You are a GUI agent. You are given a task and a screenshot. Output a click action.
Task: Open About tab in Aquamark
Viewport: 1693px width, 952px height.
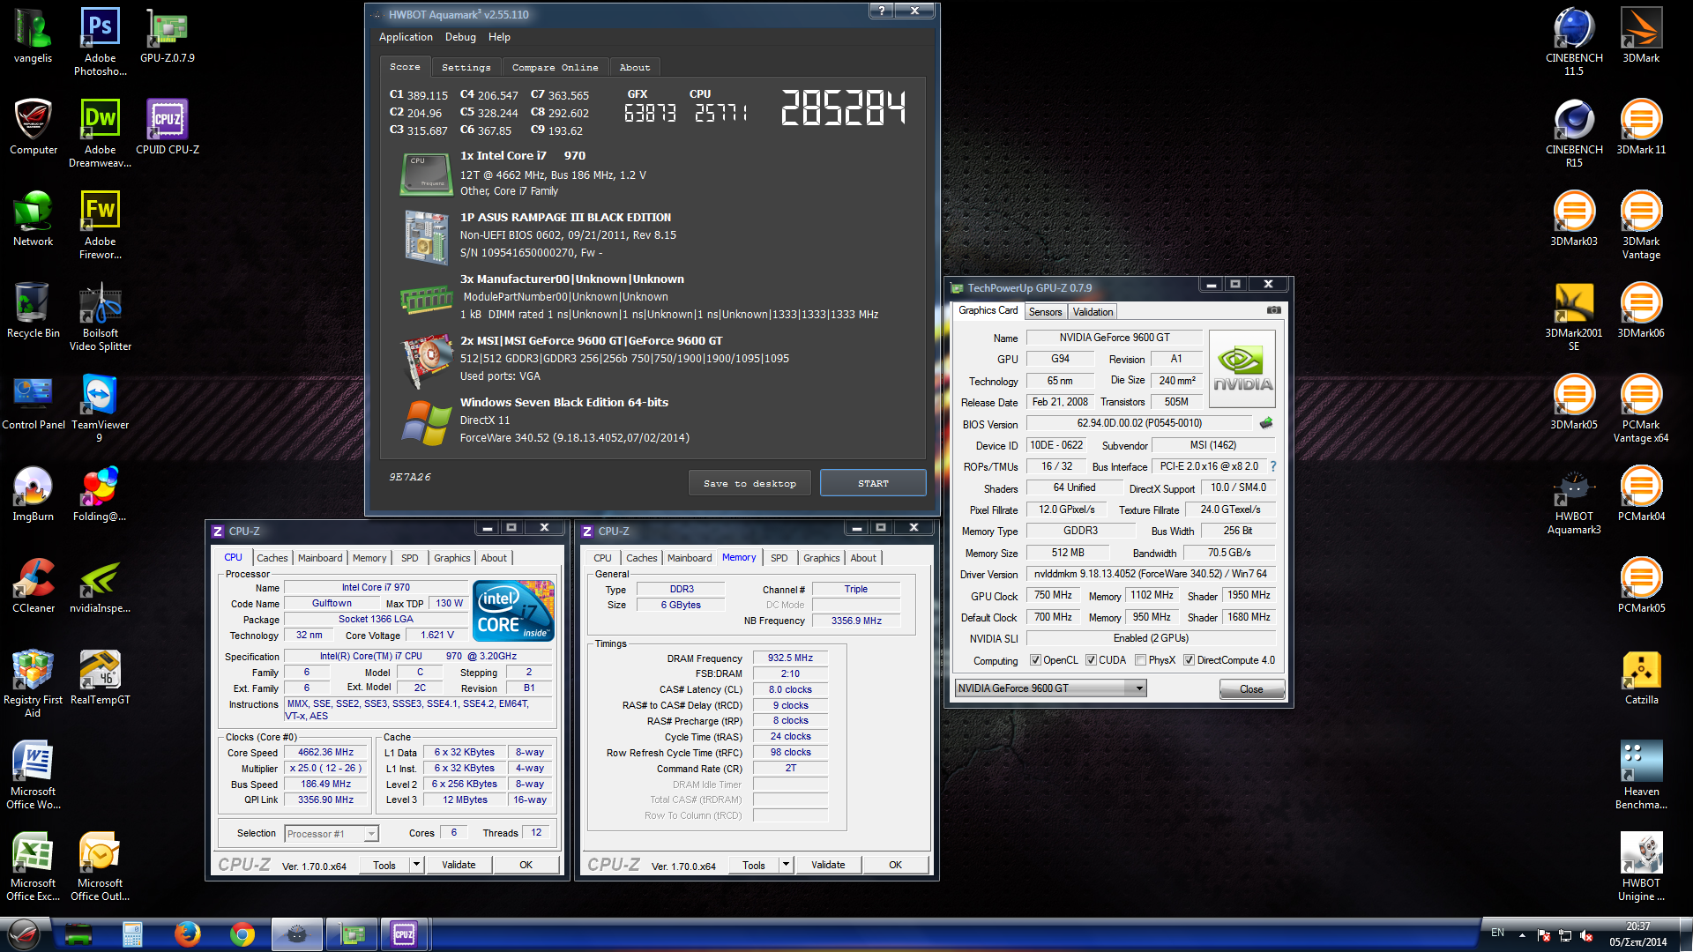coord(635,68)
